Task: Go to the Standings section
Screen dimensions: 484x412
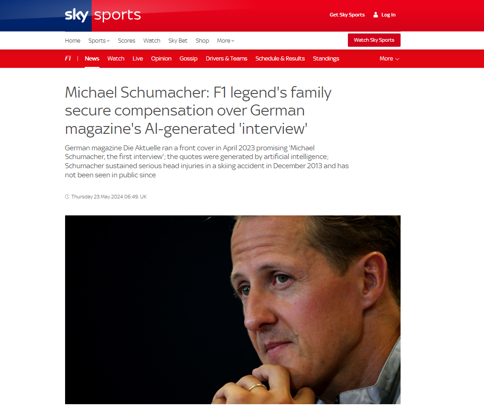Action: [x=326, y=59]
